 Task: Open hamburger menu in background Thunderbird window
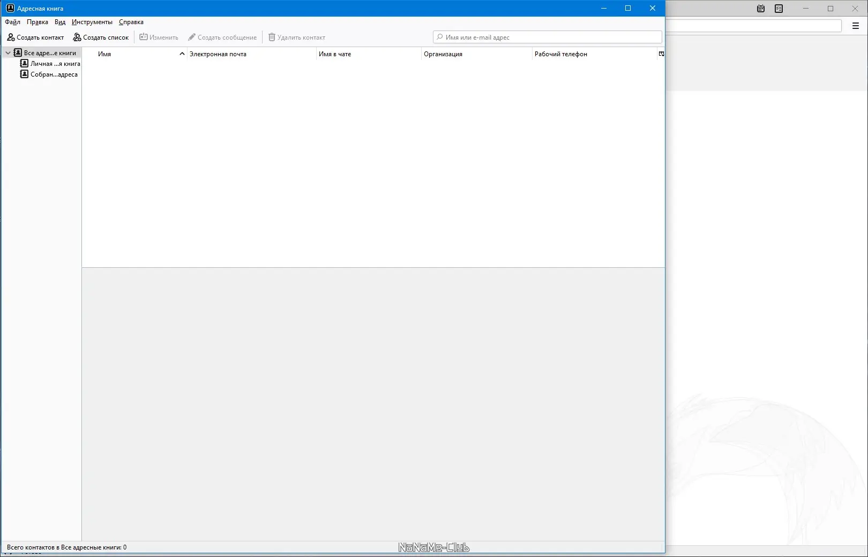click(856, 25)
